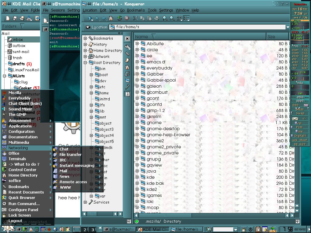The image size is (311, 233).
Task: Click the Shoot button in GKrellM
Action: pyautogui.click(x=303, y=140)
